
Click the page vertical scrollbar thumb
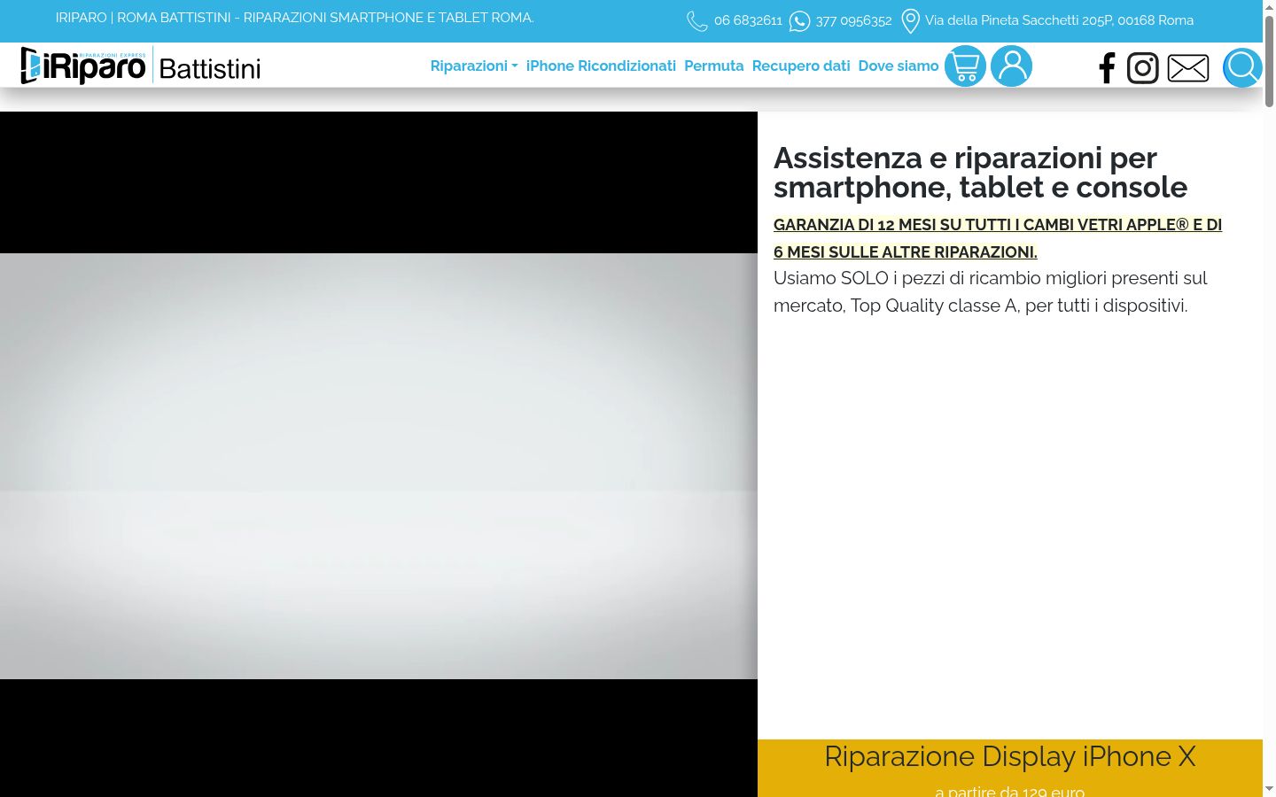pyautogui.click(x=1269, y=60)
